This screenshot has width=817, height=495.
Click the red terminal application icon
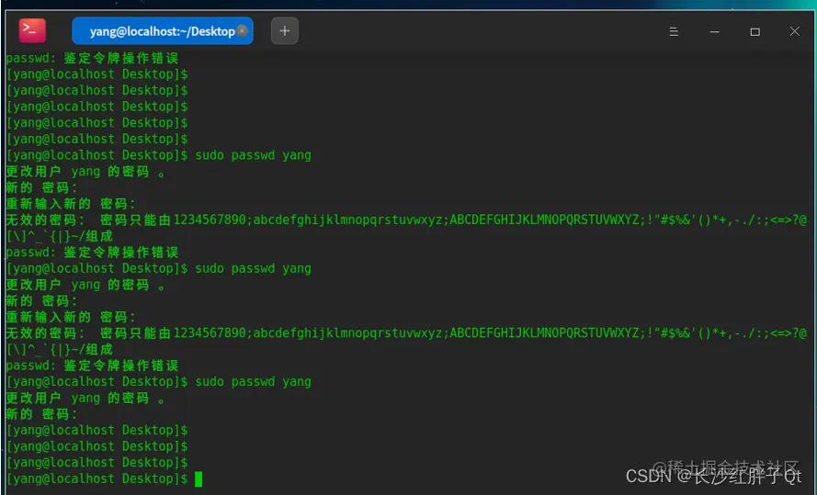[x=32, y=30]
